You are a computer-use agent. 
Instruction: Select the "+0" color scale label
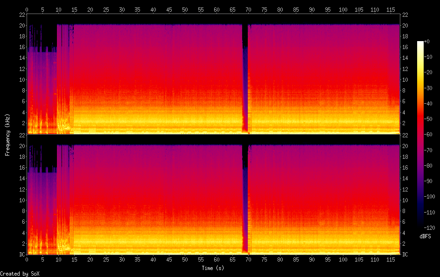(427, 42)
